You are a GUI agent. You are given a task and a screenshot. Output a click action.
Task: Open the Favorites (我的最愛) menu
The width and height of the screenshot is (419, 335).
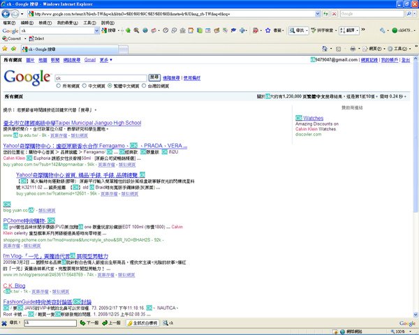(67, 23)
